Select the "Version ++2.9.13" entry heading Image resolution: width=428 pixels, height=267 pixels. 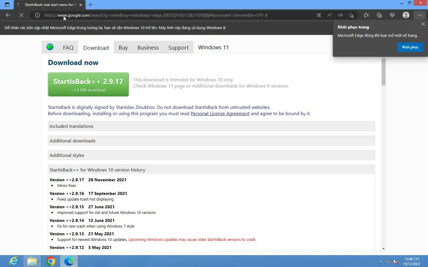click(67, 234)
